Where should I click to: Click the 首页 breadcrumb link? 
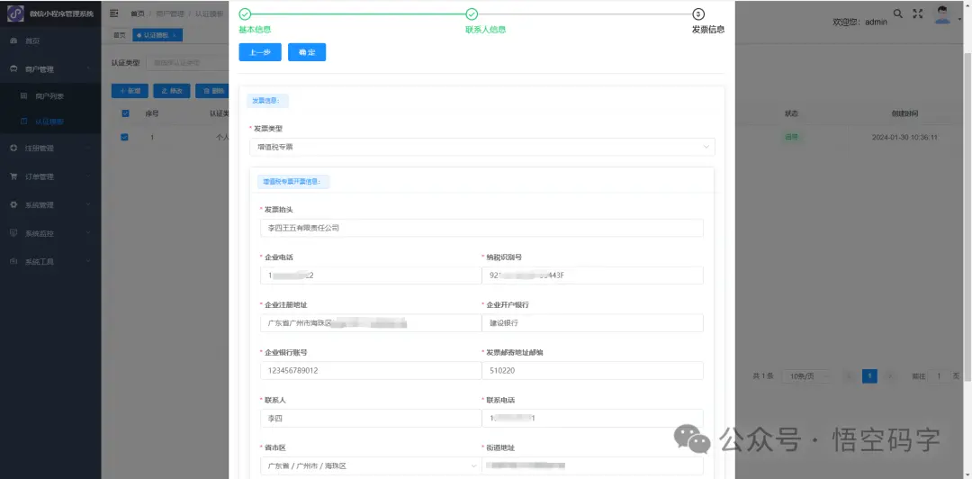pyautogui.click(x=137, y=13)
